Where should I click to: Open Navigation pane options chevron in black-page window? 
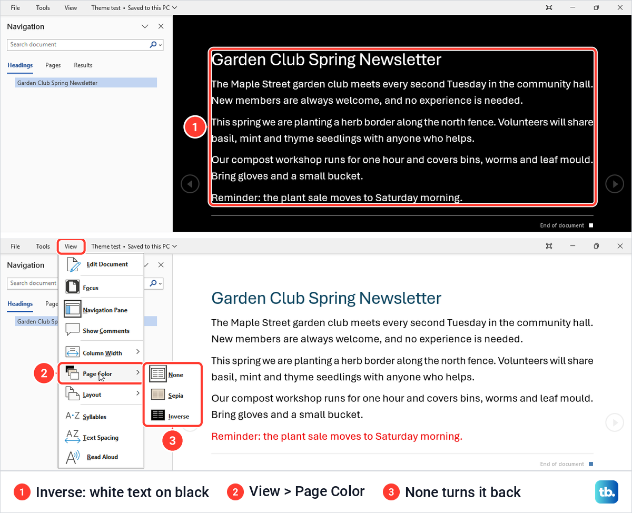point(145,26)
